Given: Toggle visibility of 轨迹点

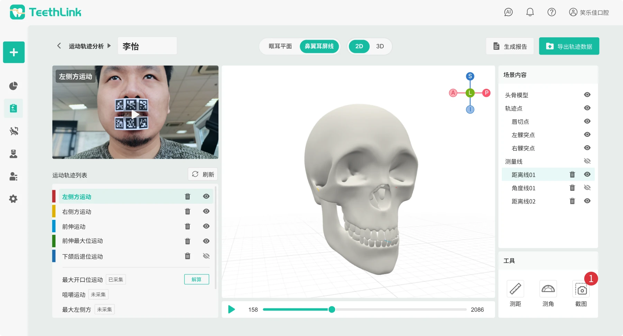Looking at the screenshot, I should (x=587, y=108).
